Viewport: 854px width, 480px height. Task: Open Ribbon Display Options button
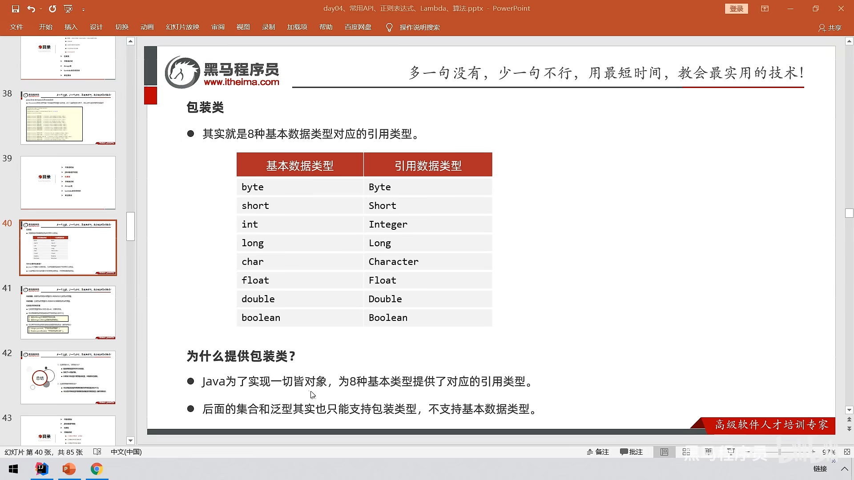pos(765,8)
